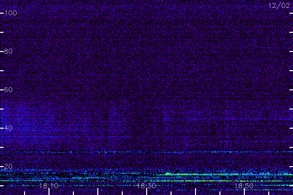Click the 40 frequency axis label

[x=8, y=128]
